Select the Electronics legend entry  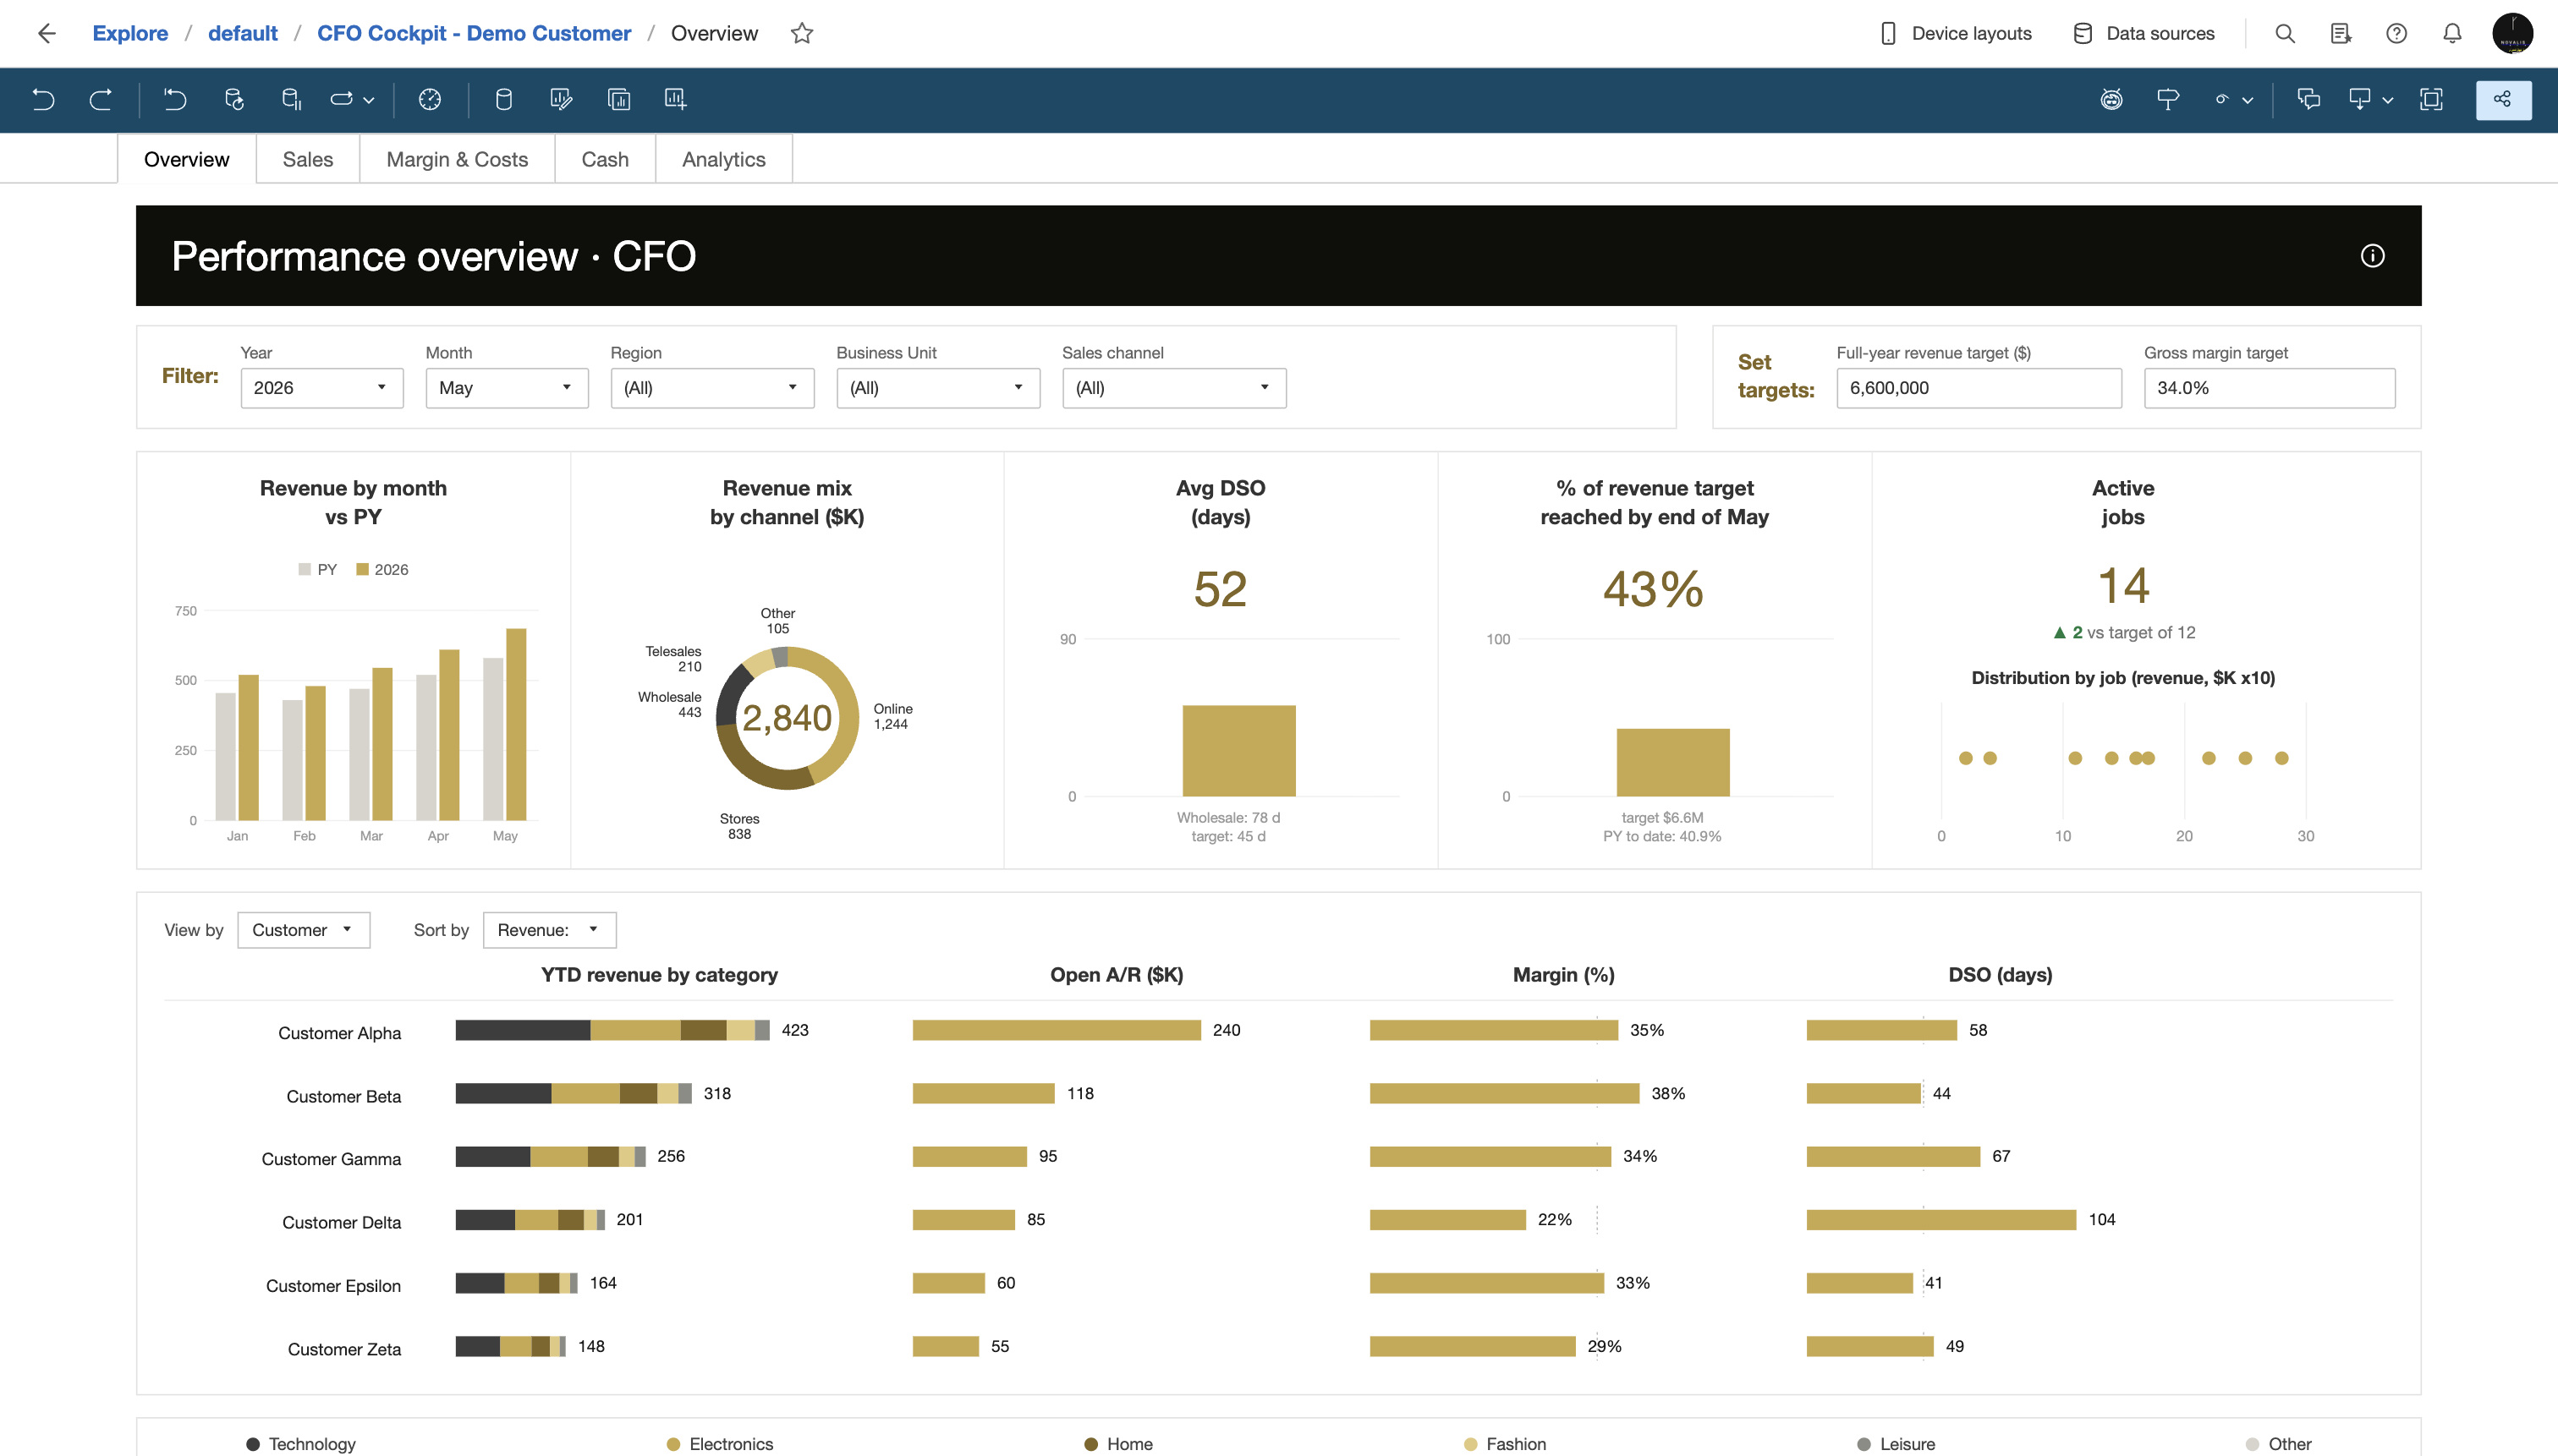click(720, 1444)
